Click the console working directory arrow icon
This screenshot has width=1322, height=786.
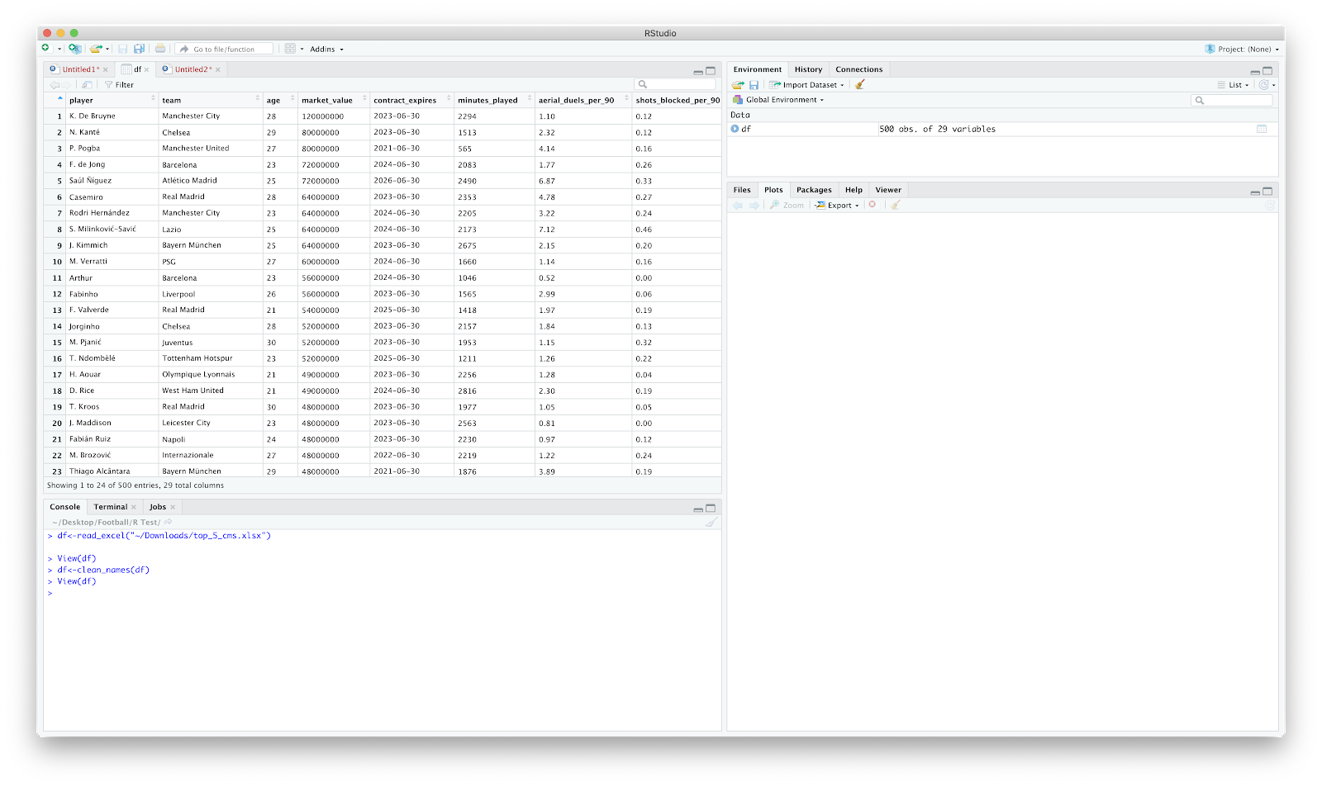pyautogui.click(x=168, y=522)
